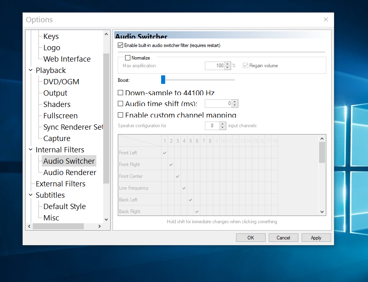Switch to the Shaders settings page

(56, 104)
